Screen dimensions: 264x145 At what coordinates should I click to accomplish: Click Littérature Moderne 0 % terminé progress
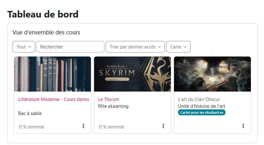coord(31,127)
